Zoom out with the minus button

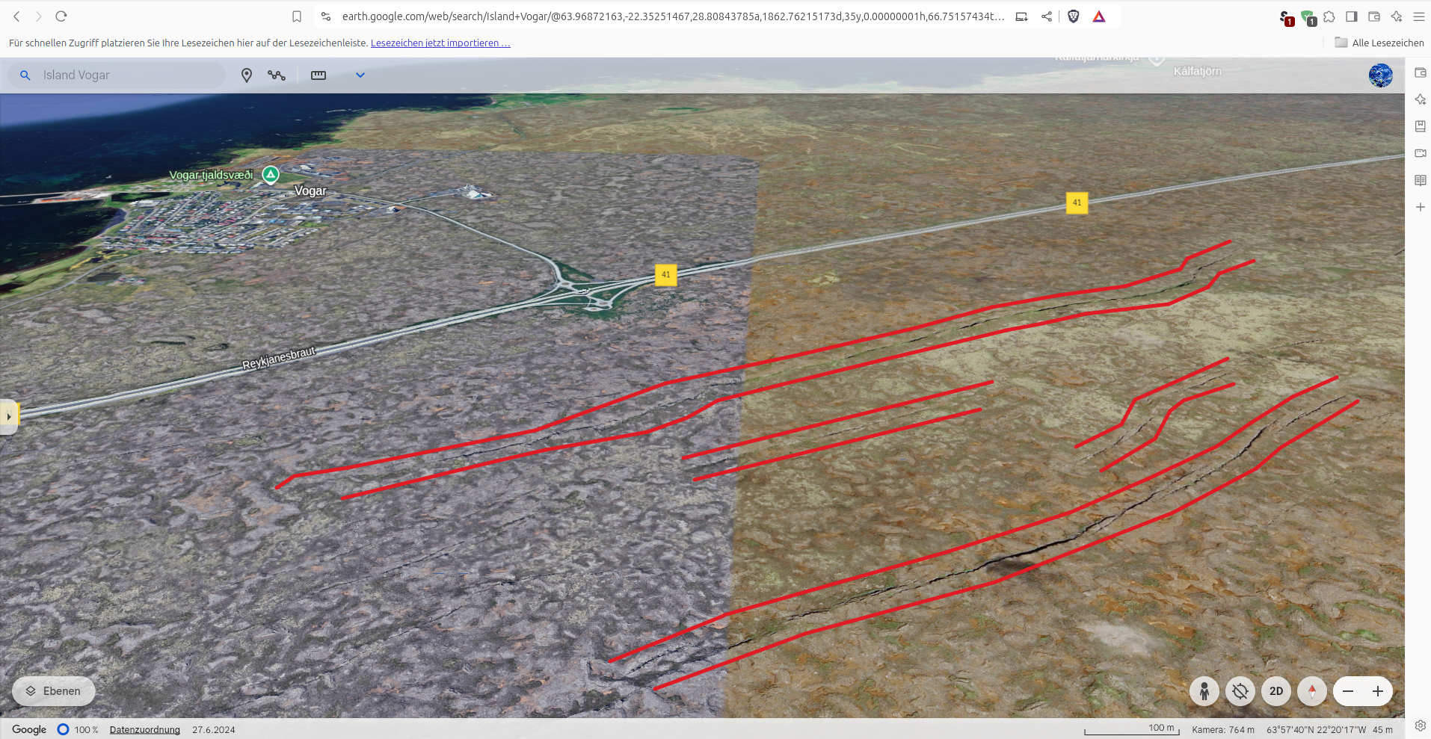coord(1348,691)
